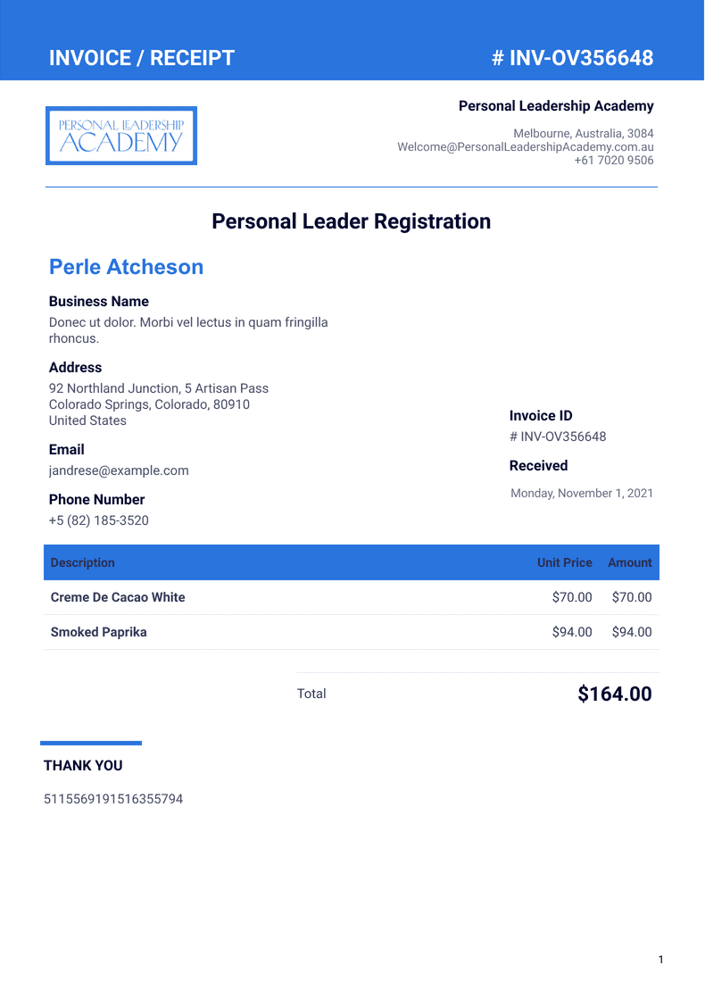Click the invoice number in the blue header
Screen dimensions: 705x998
click(x=572, y=58)
